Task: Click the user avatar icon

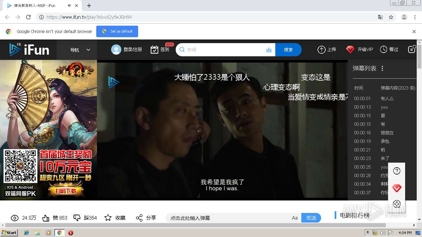Action: pos(116,49)
